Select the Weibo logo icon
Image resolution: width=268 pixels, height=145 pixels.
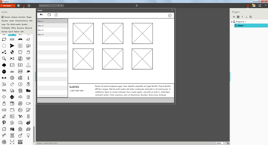coord(28,123)
